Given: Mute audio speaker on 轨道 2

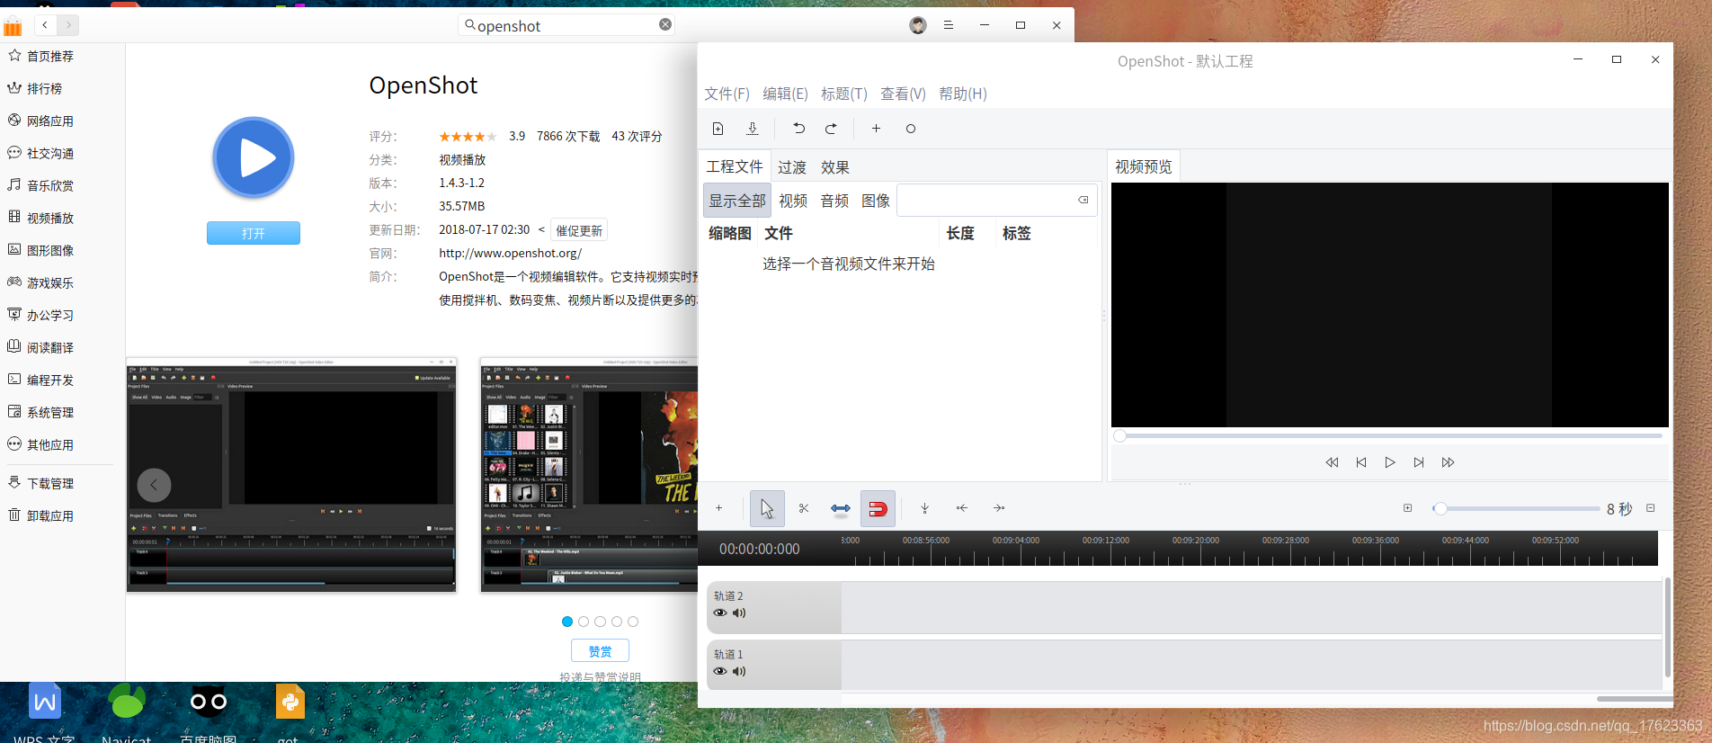Looking at the screenshot, I should pyautogui.click(x=739, y=613).
